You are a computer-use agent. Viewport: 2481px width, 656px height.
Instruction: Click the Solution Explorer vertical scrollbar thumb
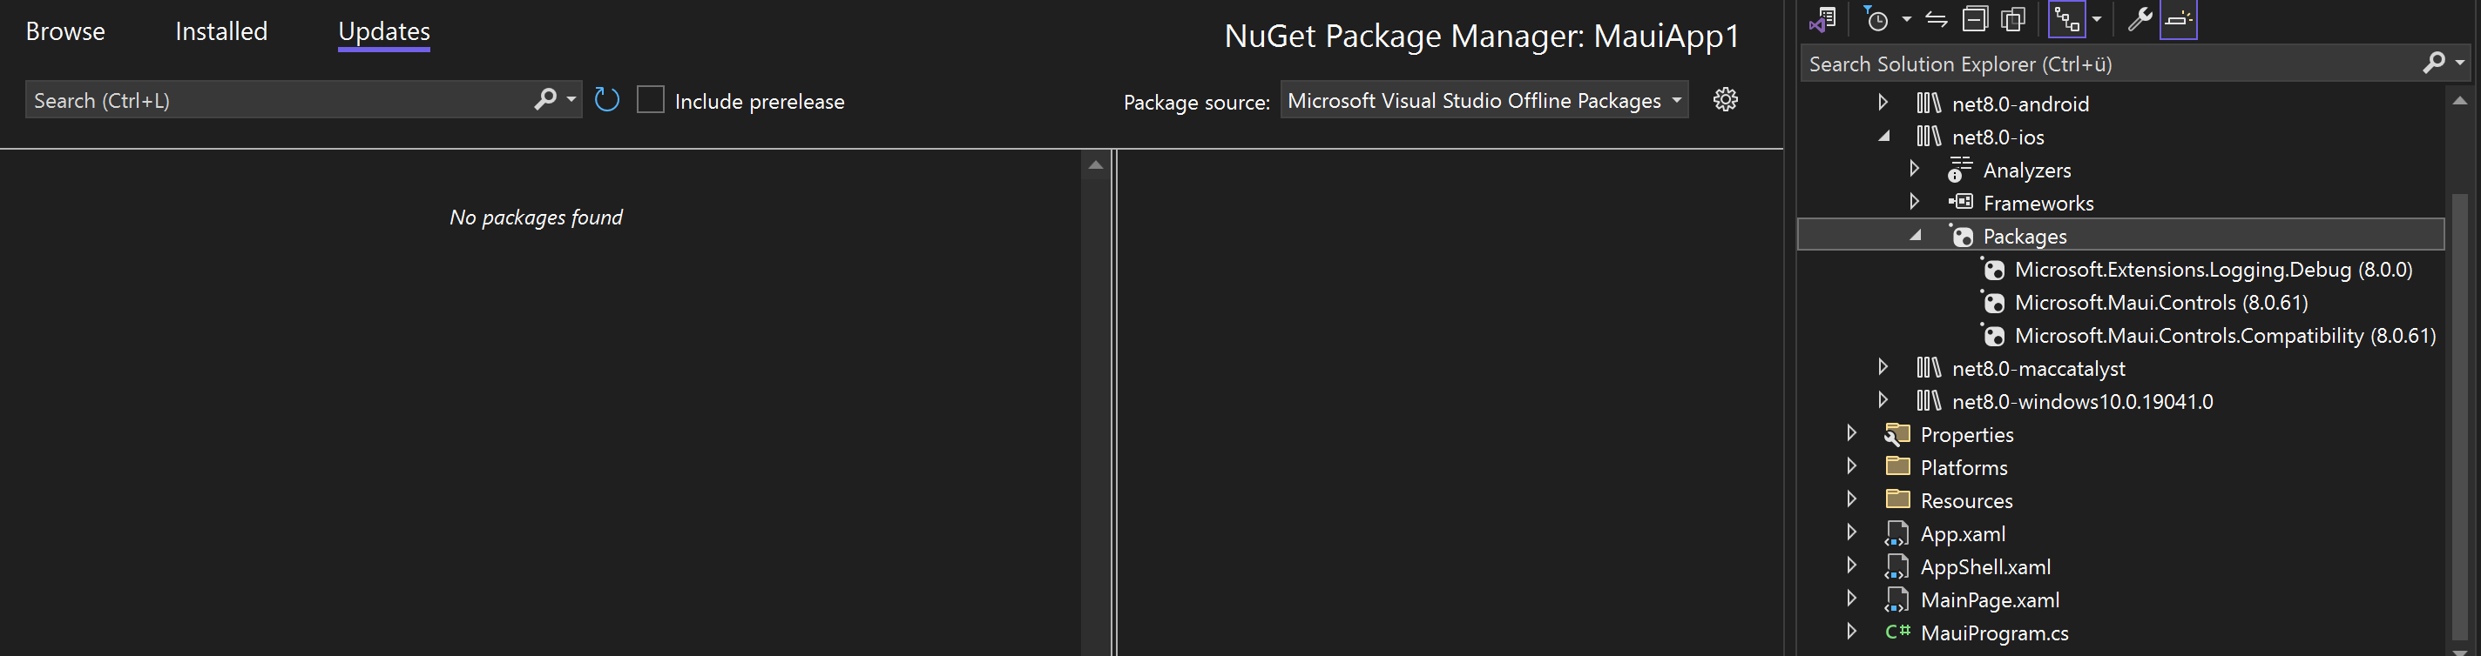coord(2459,417)
